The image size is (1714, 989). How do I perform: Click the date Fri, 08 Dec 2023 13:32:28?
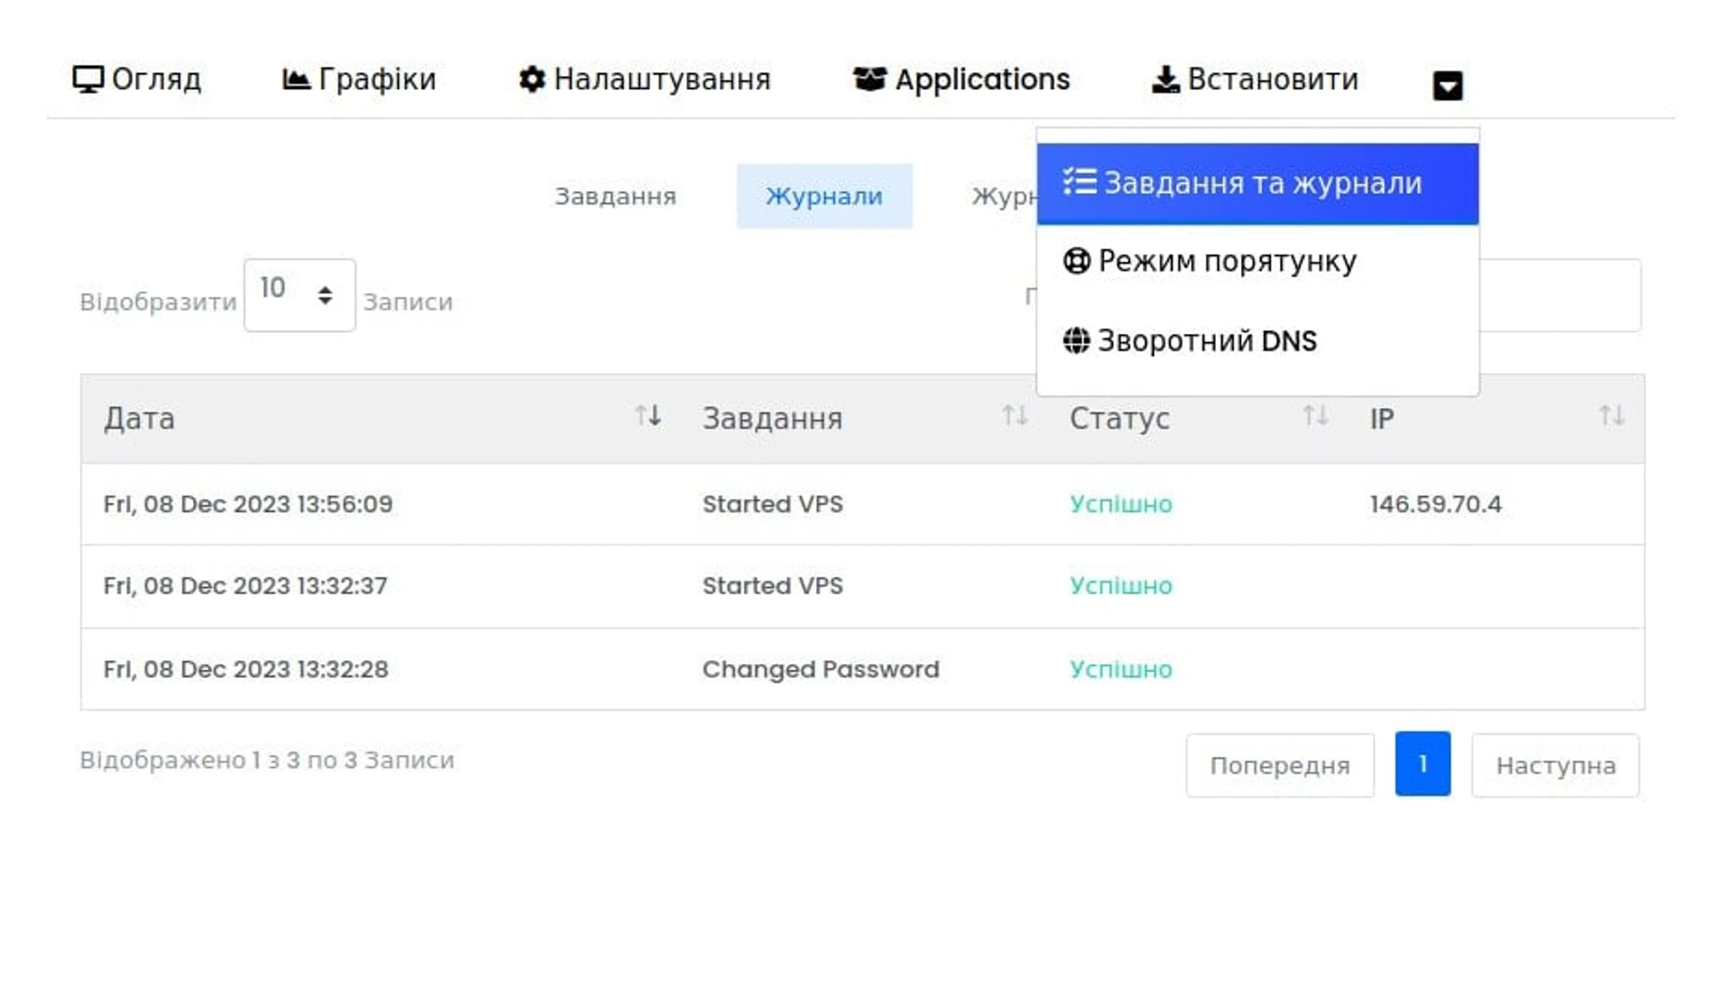[245, 669]
